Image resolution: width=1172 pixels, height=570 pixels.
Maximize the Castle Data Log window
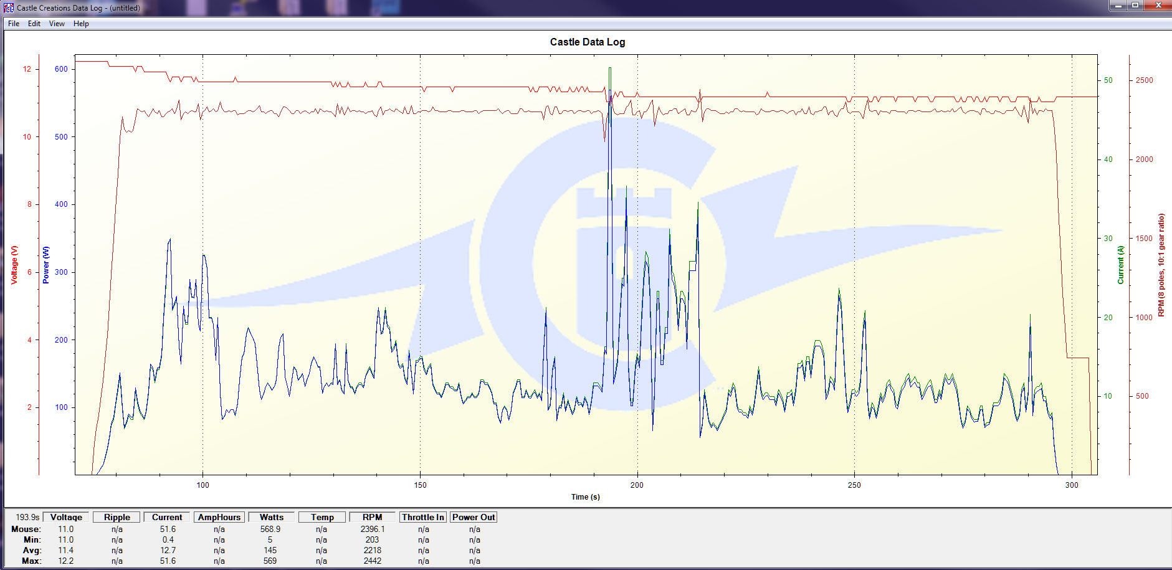tap(1135, 5)
